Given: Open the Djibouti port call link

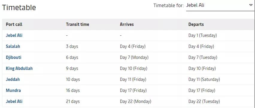Looking at the screenshot, I should (x=13, y=57).
